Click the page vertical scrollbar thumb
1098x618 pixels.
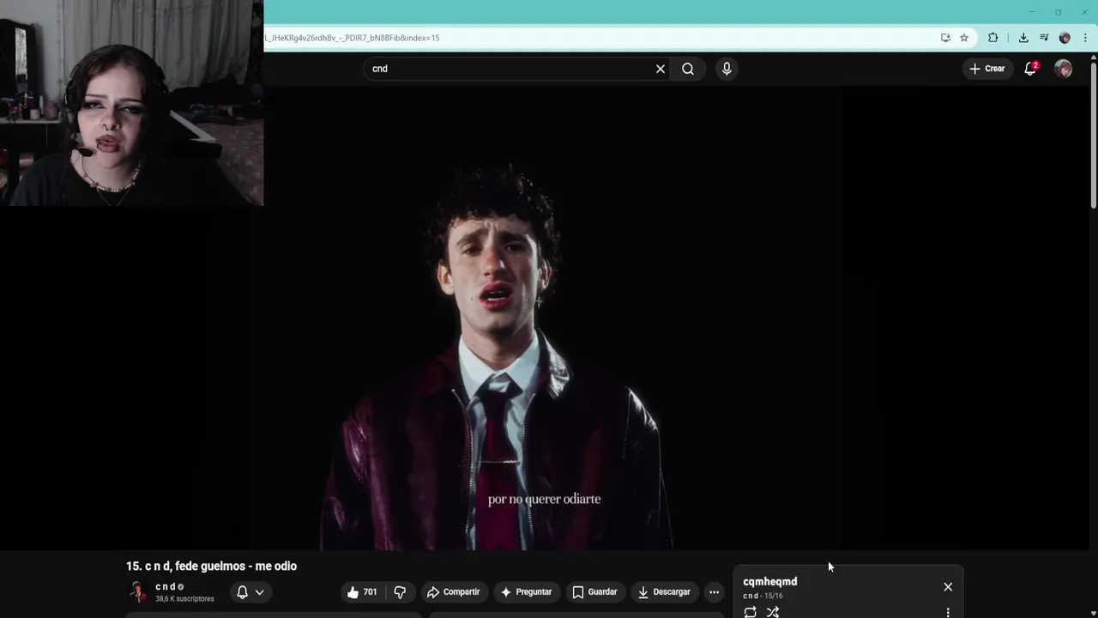(x=1093, y=135)
